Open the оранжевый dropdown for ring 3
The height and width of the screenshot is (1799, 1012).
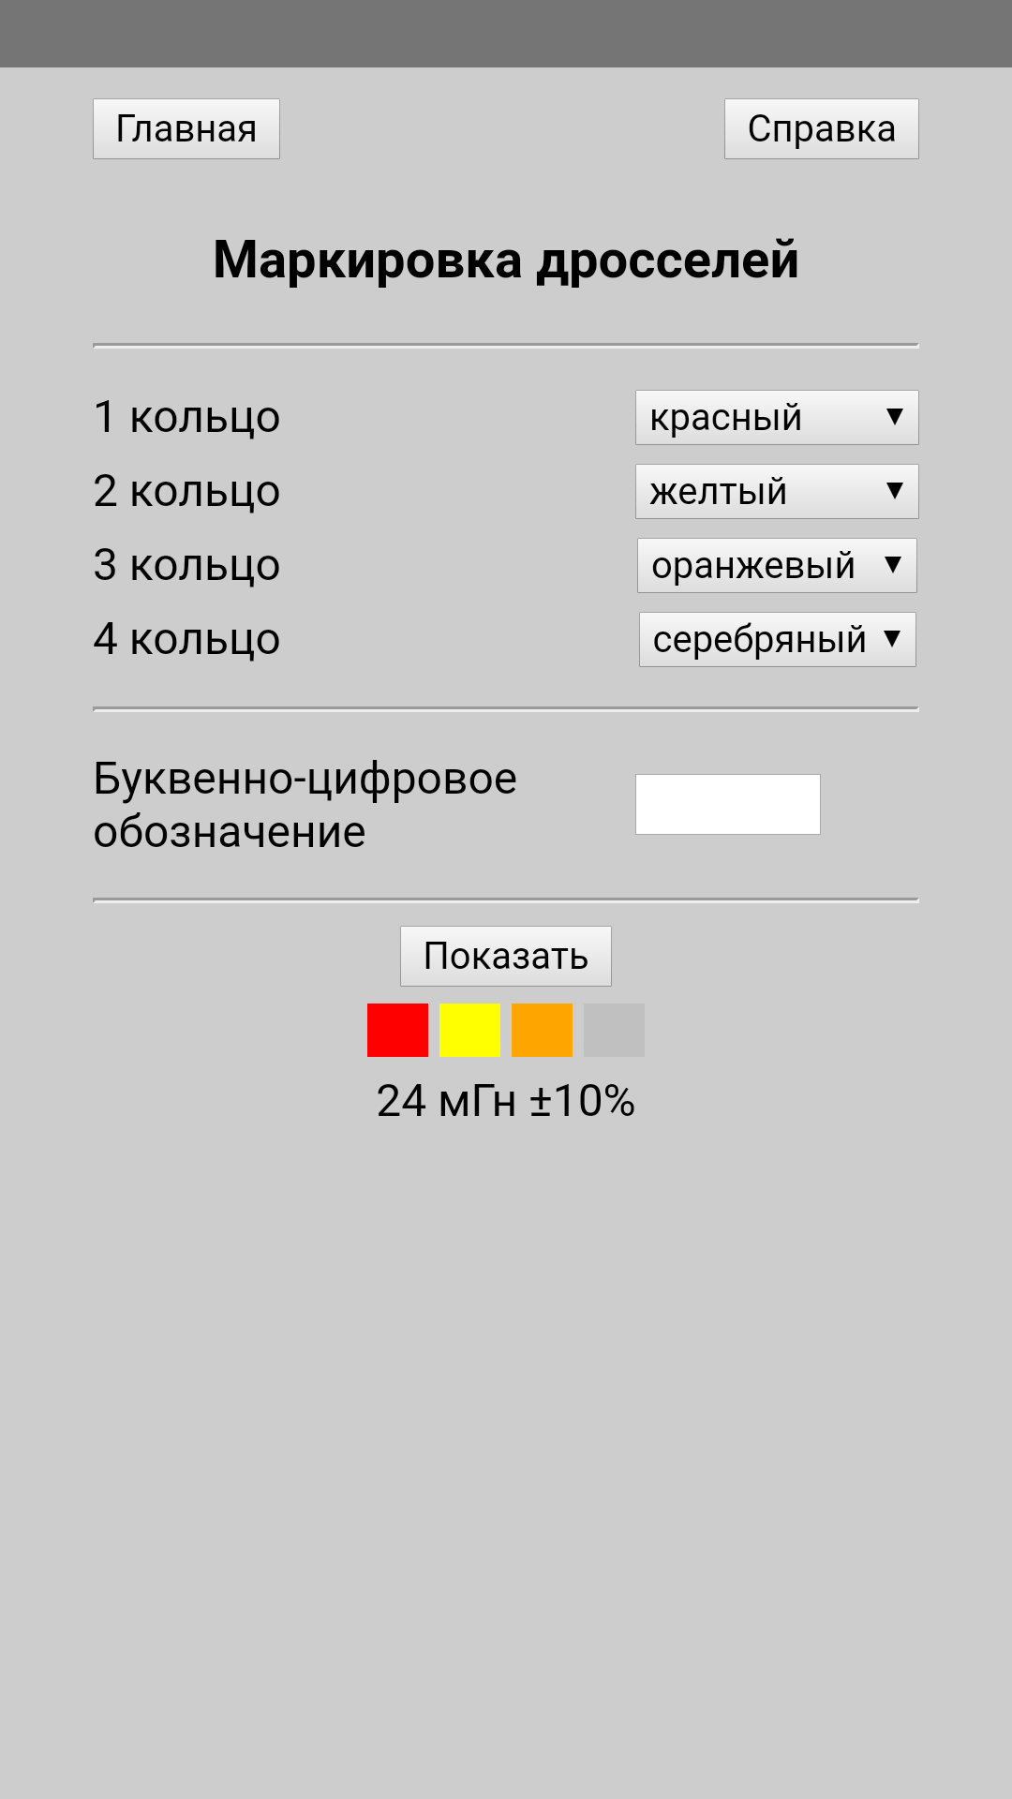pos(777,566)
